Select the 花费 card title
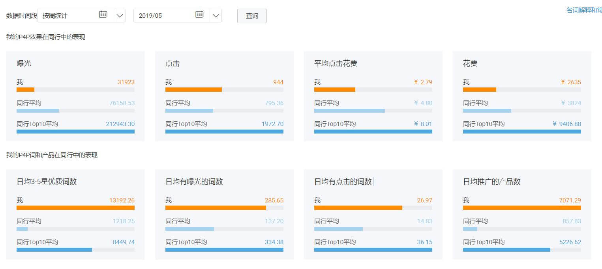Image resolution: width=602 pixels, height=269 pixels. point(470,63)
